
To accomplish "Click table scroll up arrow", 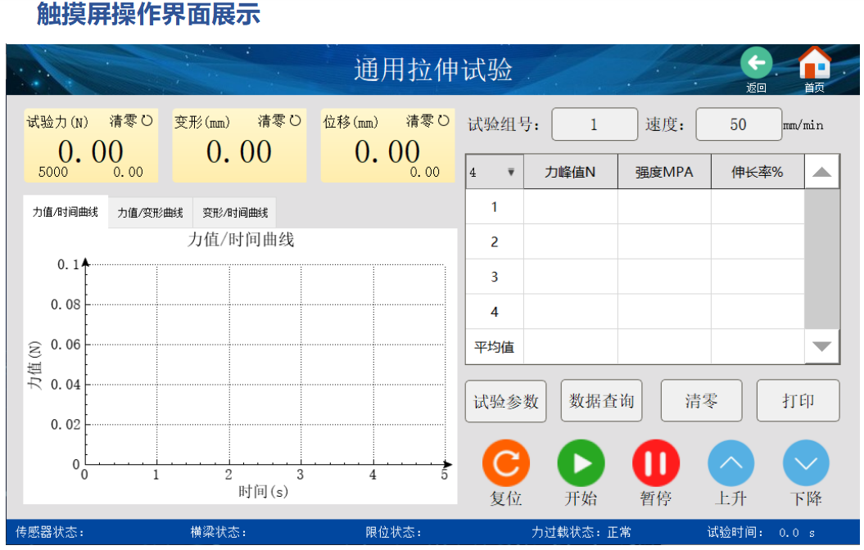I will point(821,173).
